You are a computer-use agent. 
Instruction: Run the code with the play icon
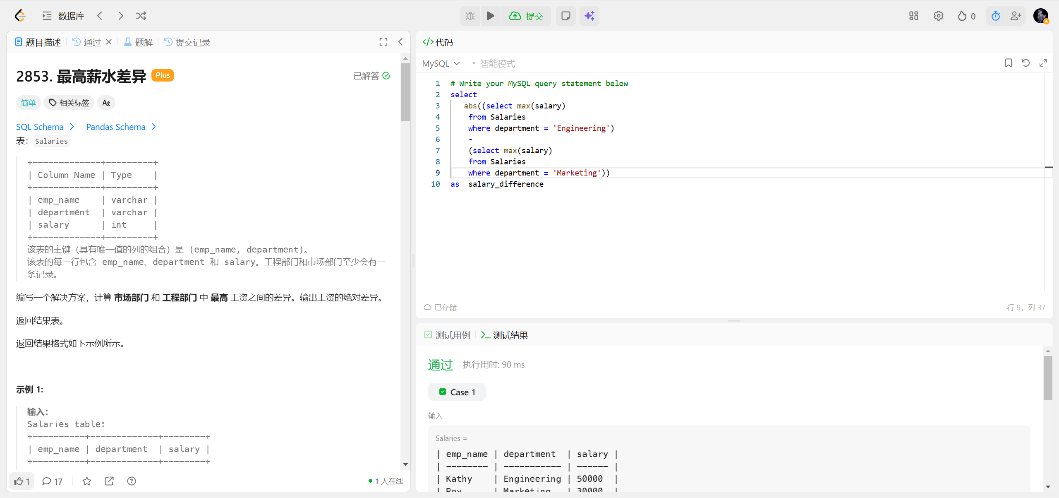(490, 16)
